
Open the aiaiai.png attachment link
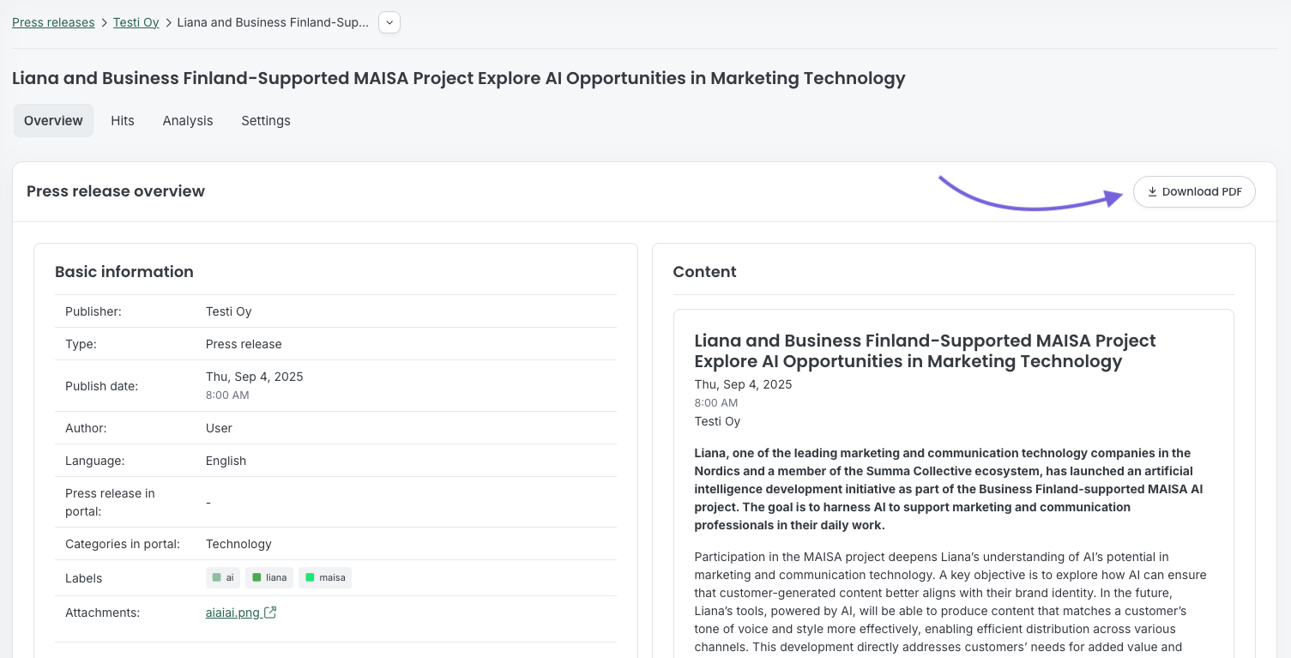tap(233, 613)
